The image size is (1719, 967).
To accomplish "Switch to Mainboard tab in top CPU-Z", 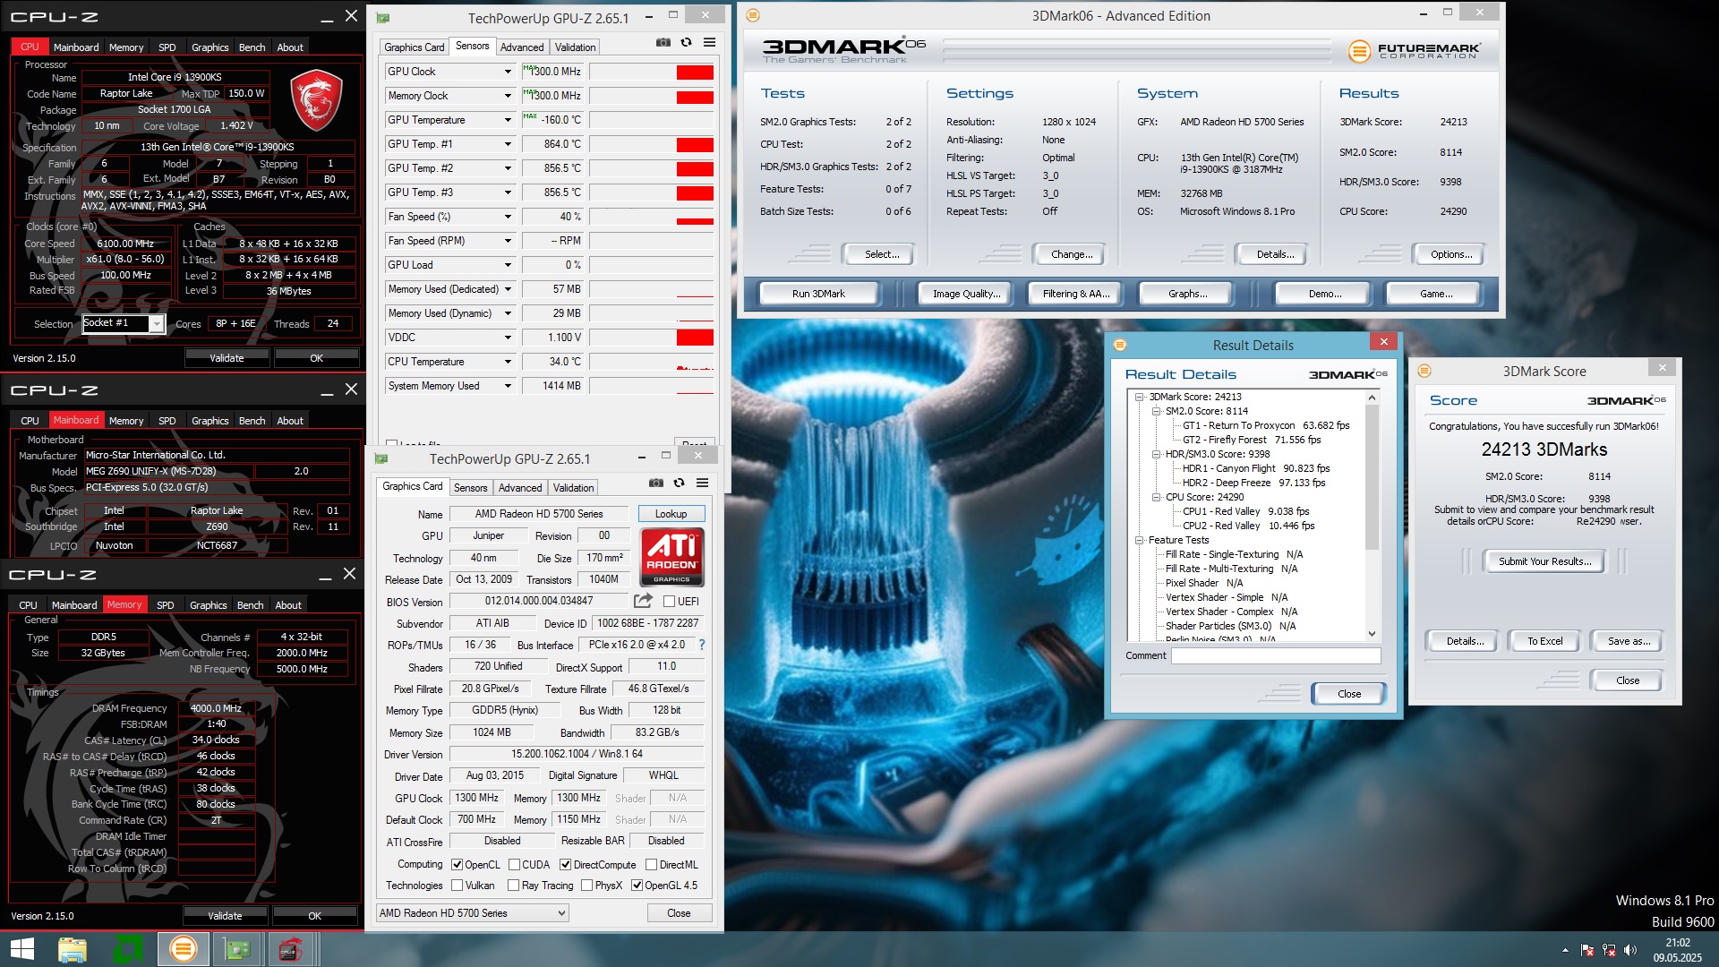I will [x=76, y=47].
